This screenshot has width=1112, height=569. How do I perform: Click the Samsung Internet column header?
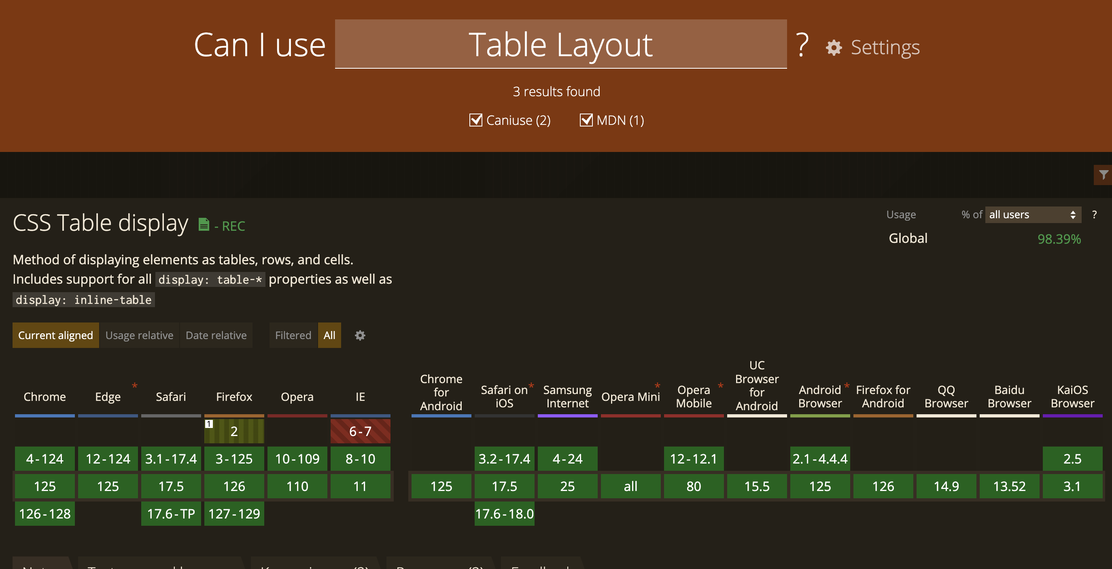567,396
